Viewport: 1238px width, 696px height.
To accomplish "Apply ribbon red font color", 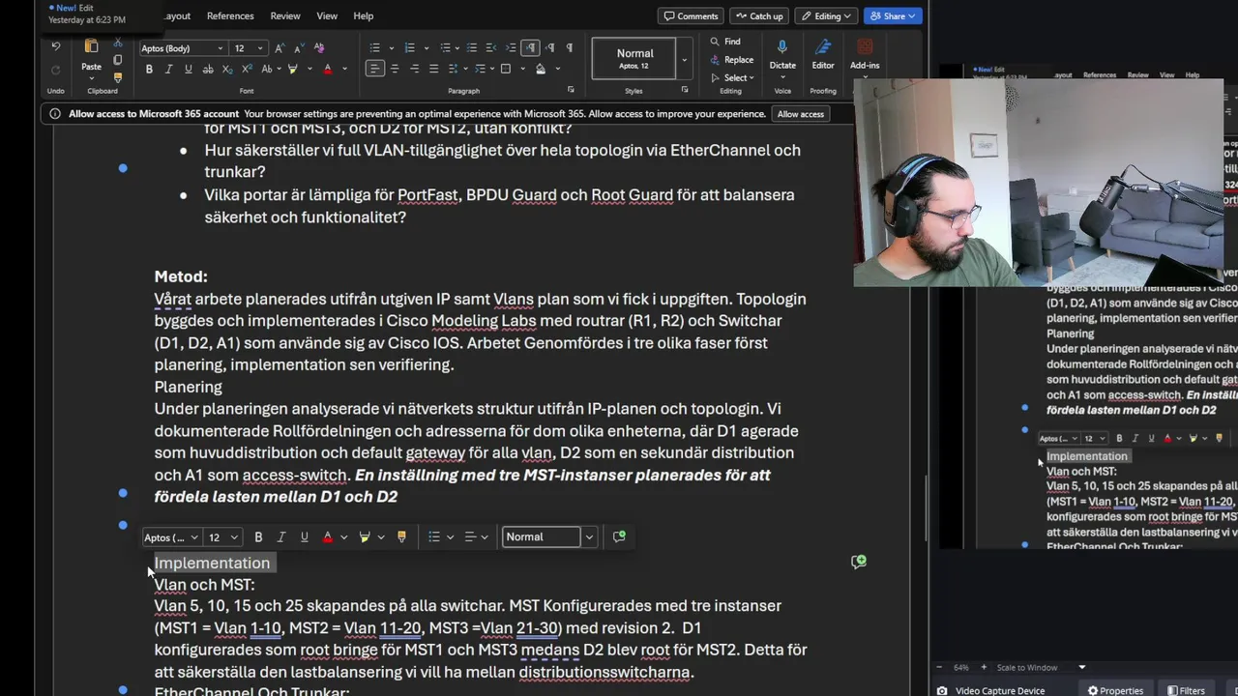I will point(327,69).
